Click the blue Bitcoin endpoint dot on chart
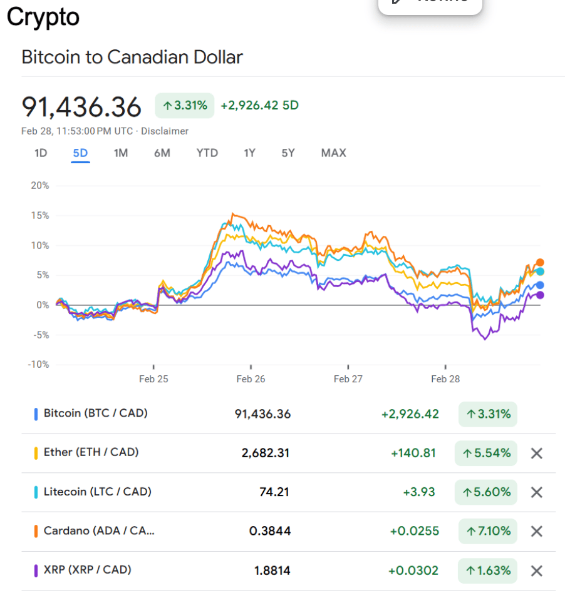 540,285
